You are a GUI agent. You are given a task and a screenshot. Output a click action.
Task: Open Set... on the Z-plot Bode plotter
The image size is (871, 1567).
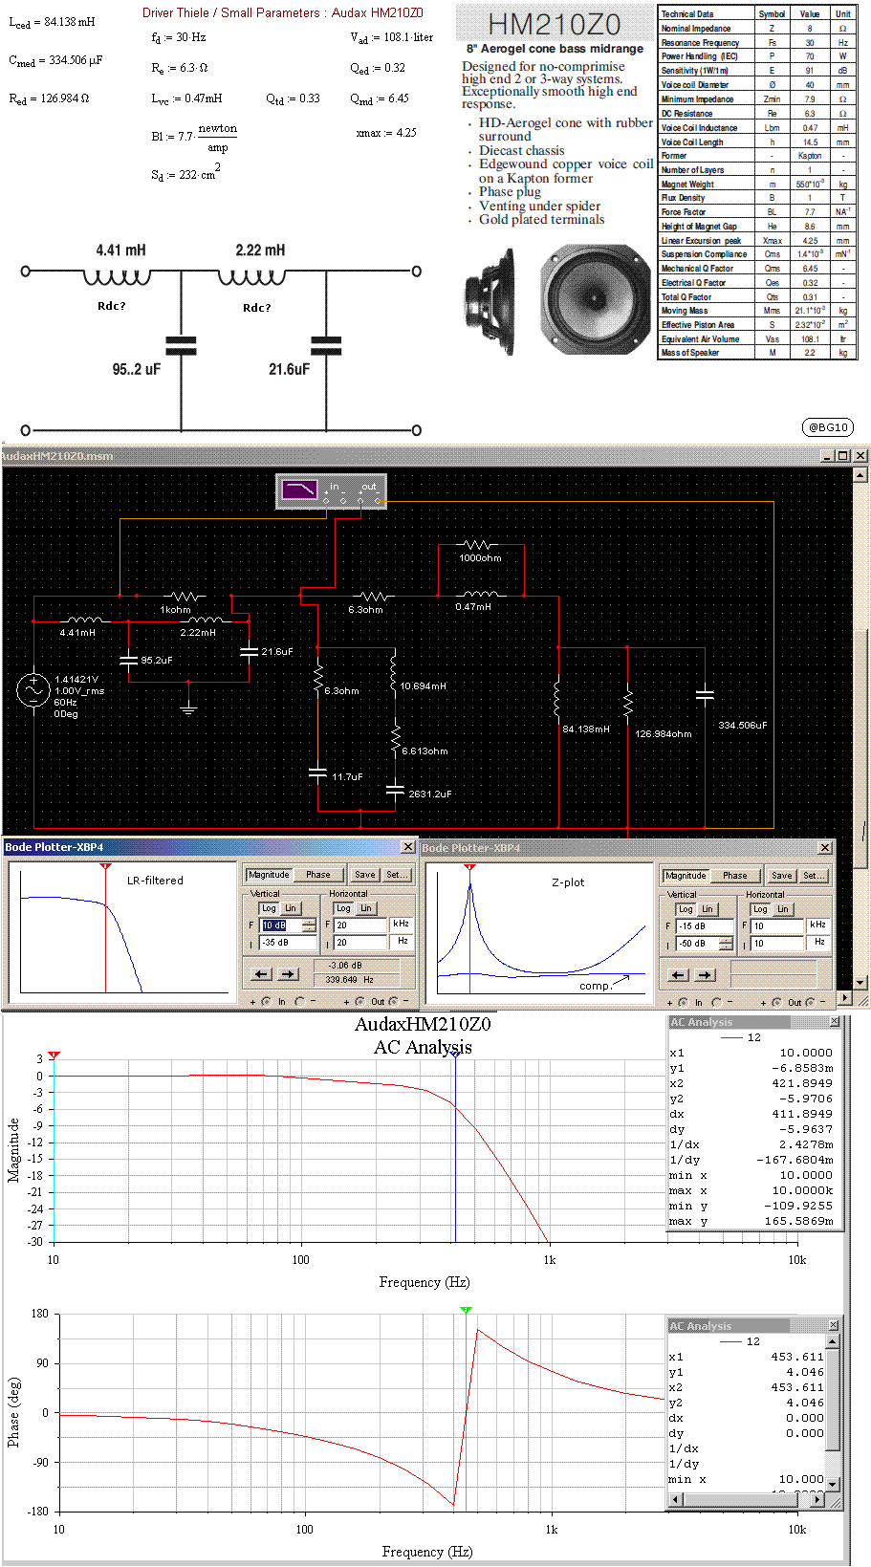814,876
